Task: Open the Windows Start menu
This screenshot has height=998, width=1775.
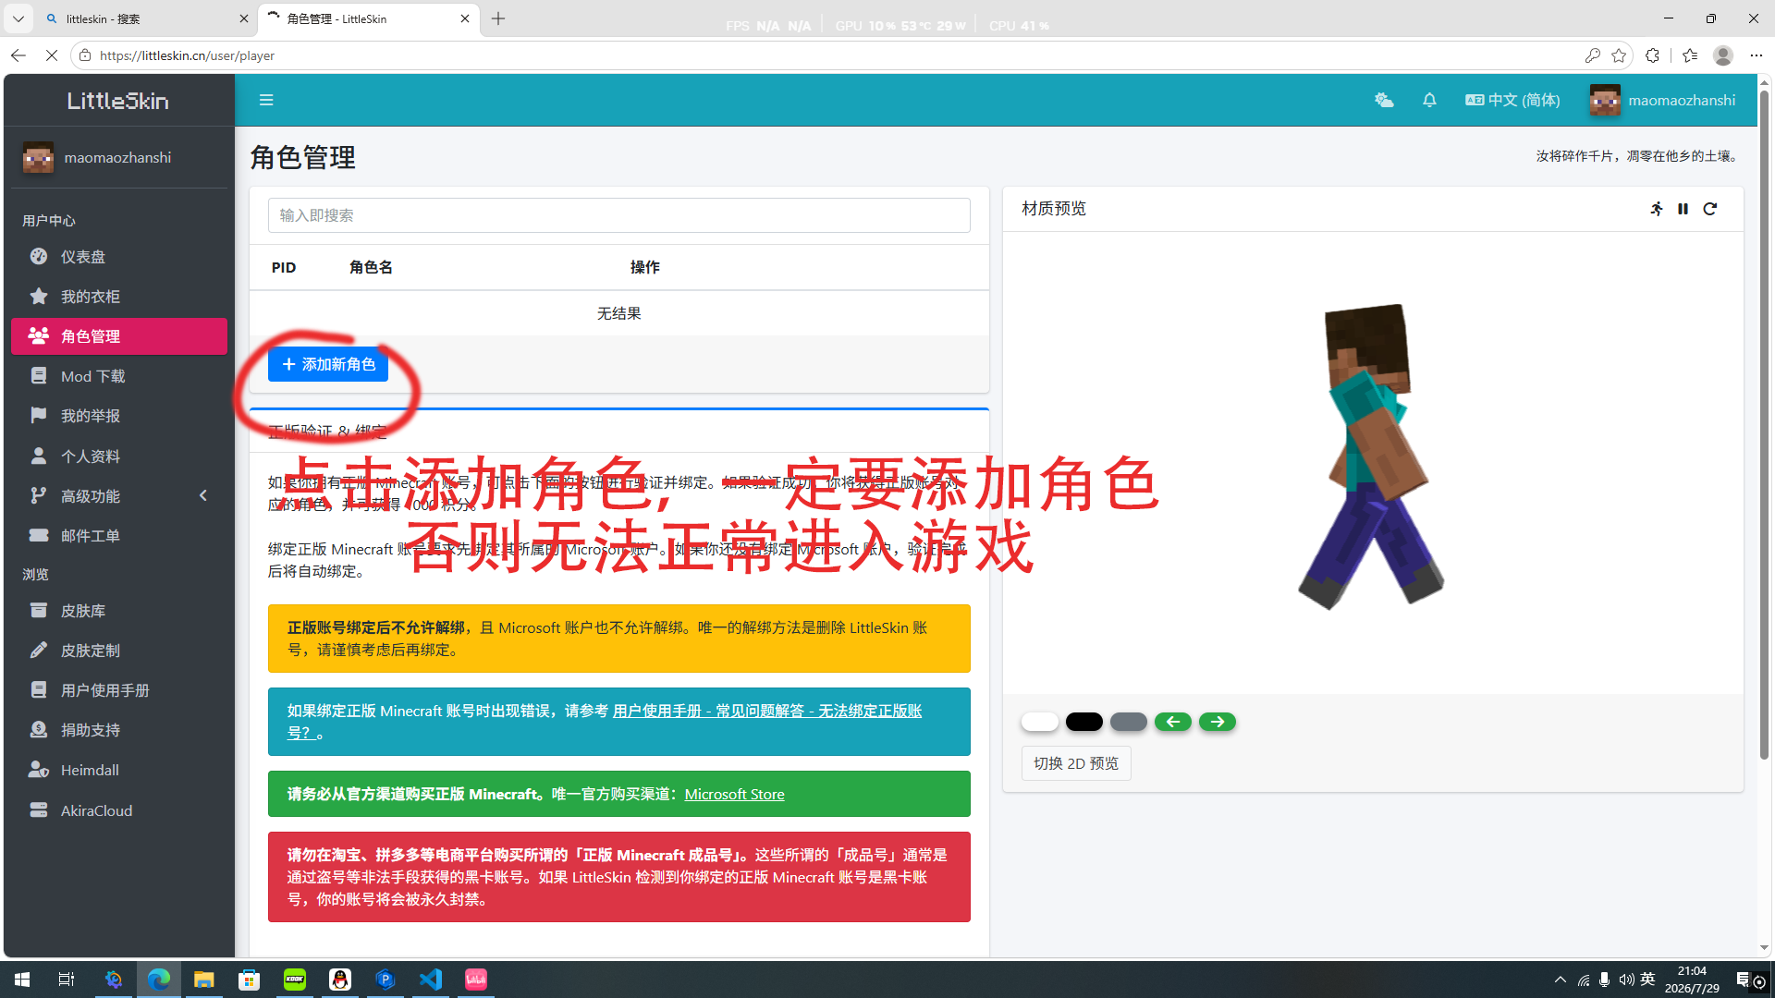Action: 22,980
